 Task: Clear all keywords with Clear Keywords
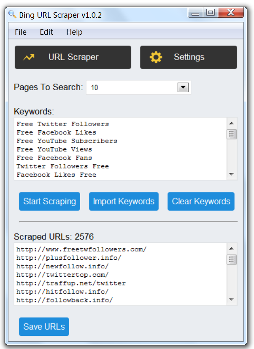201,201
